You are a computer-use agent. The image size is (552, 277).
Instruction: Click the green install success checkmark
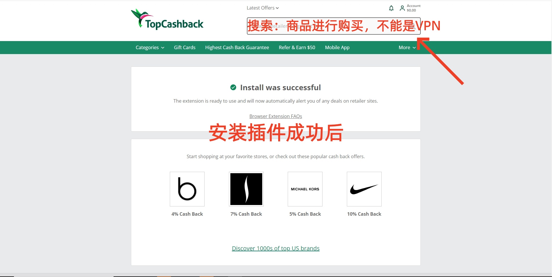coord(233,87)
